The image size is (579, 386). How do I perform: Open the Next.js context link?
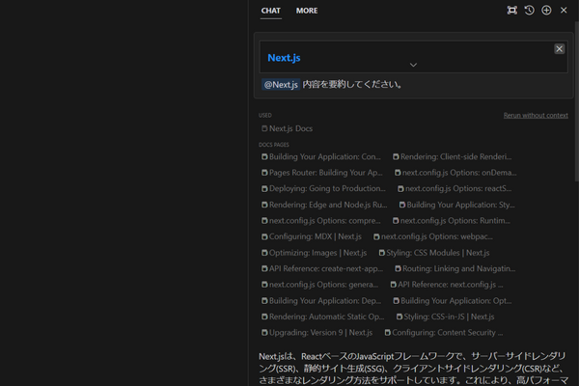284,58
